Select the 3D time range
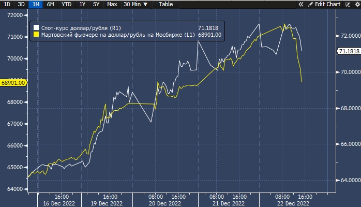The width and height of the screenshot is (361, 207). click(21, 4)
